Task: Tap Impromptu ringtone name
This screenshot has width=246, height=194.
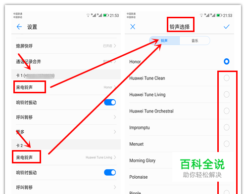Action: (140, 128)
